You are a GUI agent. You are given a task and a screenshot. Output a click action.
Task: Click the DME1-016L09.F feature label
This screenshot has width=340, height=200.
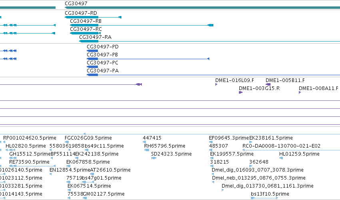(x=235, y=80)
